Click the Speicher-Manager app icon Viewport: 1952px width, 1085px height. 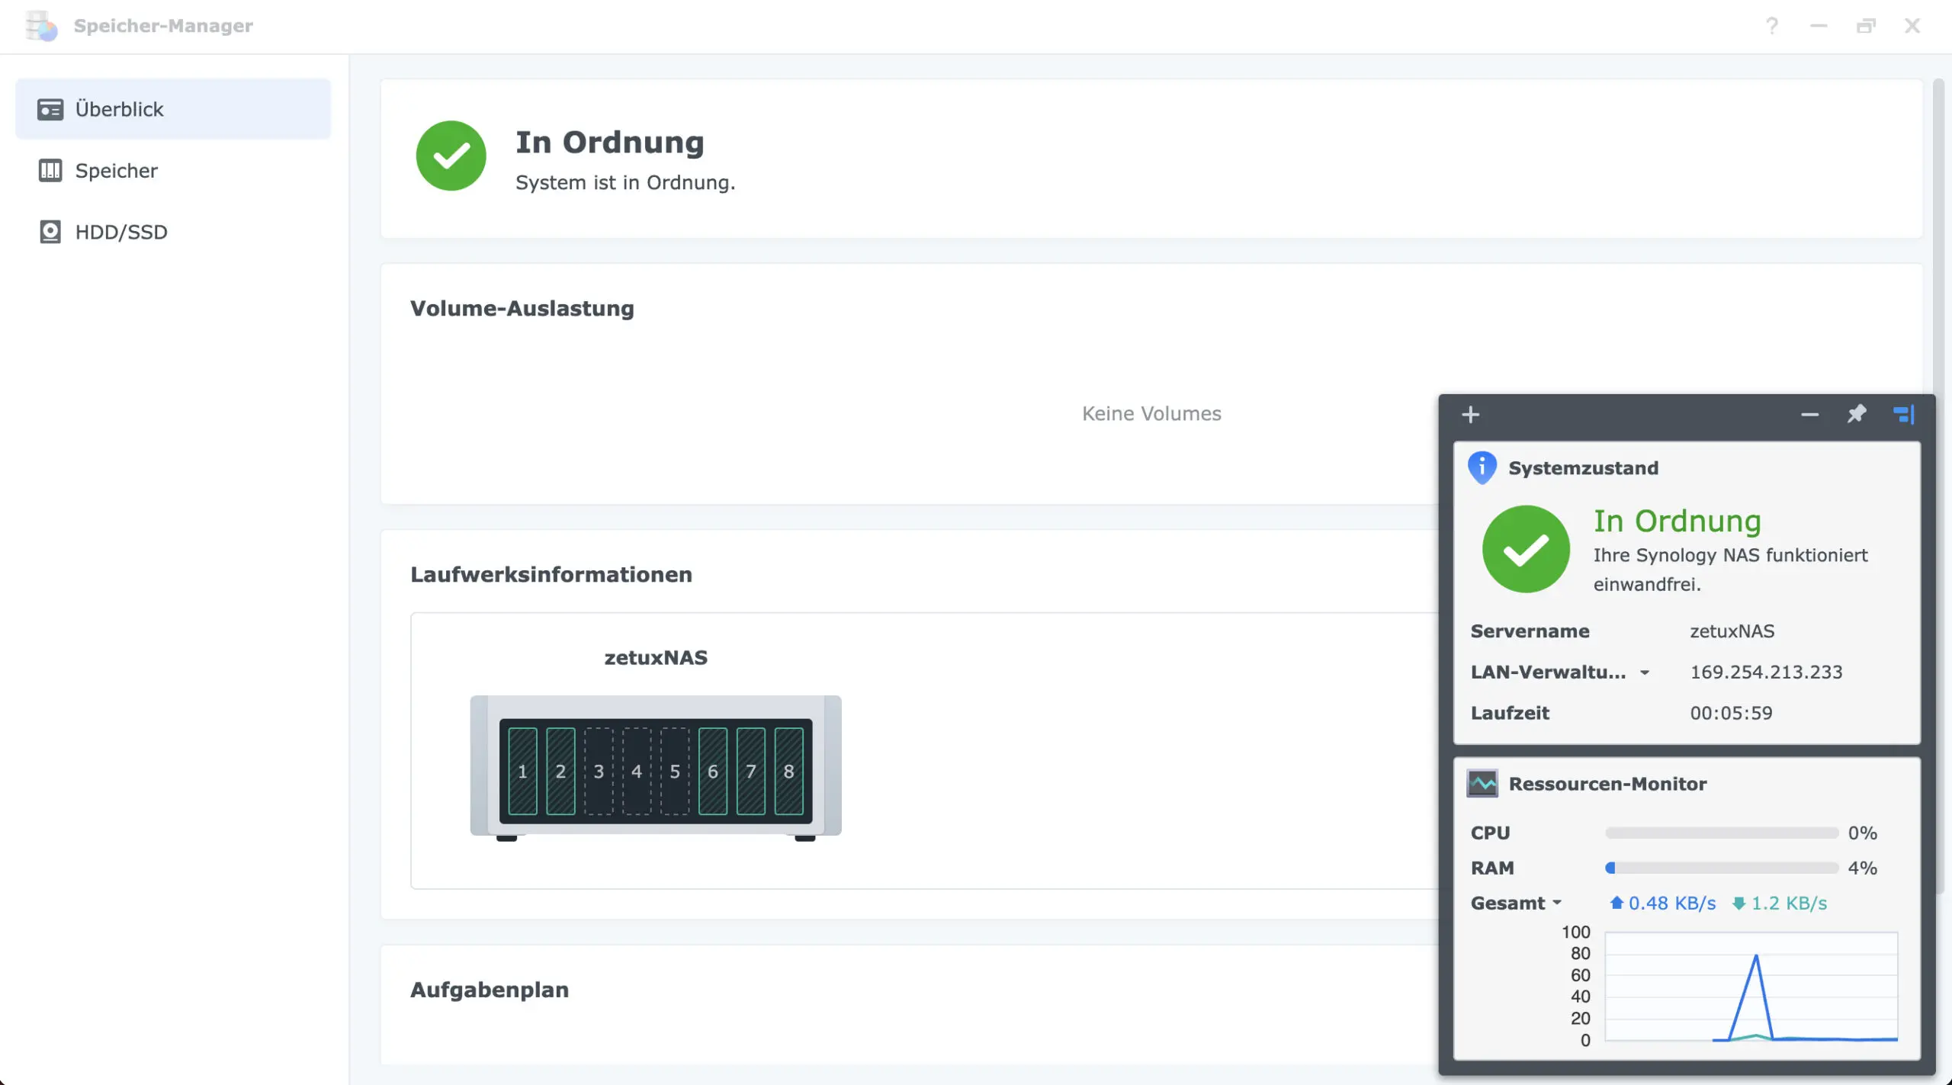coord(41,26)
